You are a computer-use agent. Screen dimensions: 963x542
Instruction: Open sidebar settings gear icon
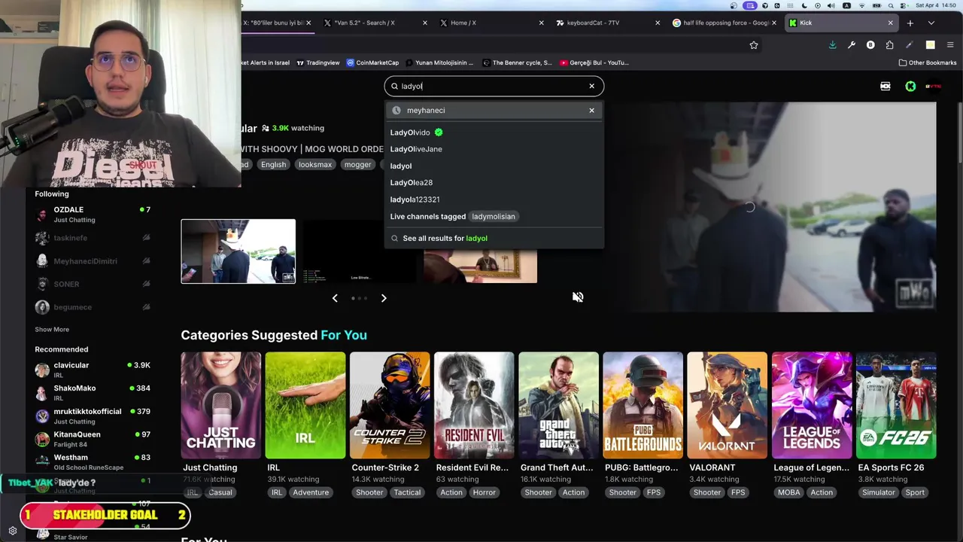13,531
